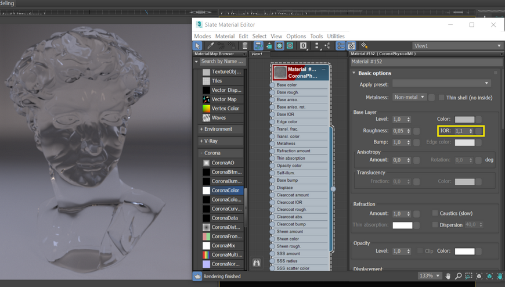This screenshot has height=287, width=505.
Task: Enable Caustics (slow) checkbox
Action: pos(435,214)
